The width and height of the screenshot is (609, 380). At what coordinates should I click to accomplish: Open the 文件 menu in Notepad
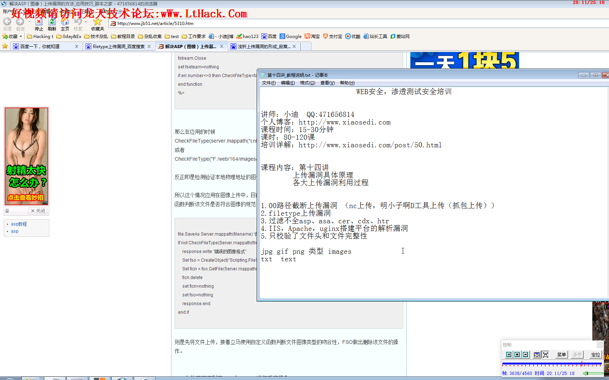click(268, 83)
